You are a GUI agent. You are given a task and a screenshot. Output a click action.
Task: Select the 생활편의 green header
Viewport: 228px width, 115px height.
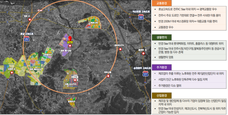click(162, 37)
